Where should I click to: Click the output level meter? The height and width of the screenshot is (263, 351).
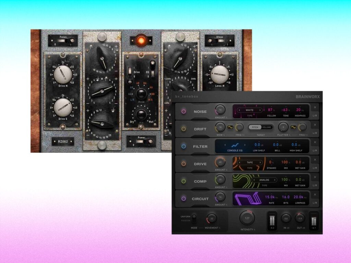pos(314,221)
